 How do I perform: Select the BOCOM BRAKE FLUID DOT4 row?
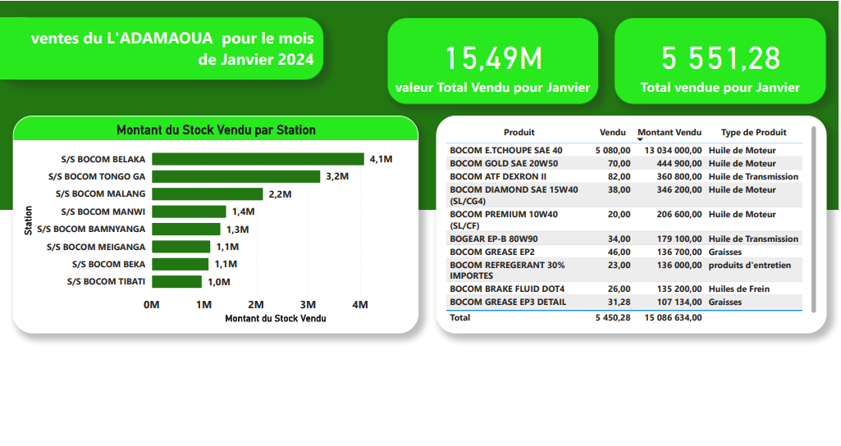(624, 289)
